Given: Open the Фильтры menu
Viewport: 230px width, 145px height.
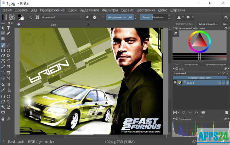Looking at the screenshot, I should (110, 10).
